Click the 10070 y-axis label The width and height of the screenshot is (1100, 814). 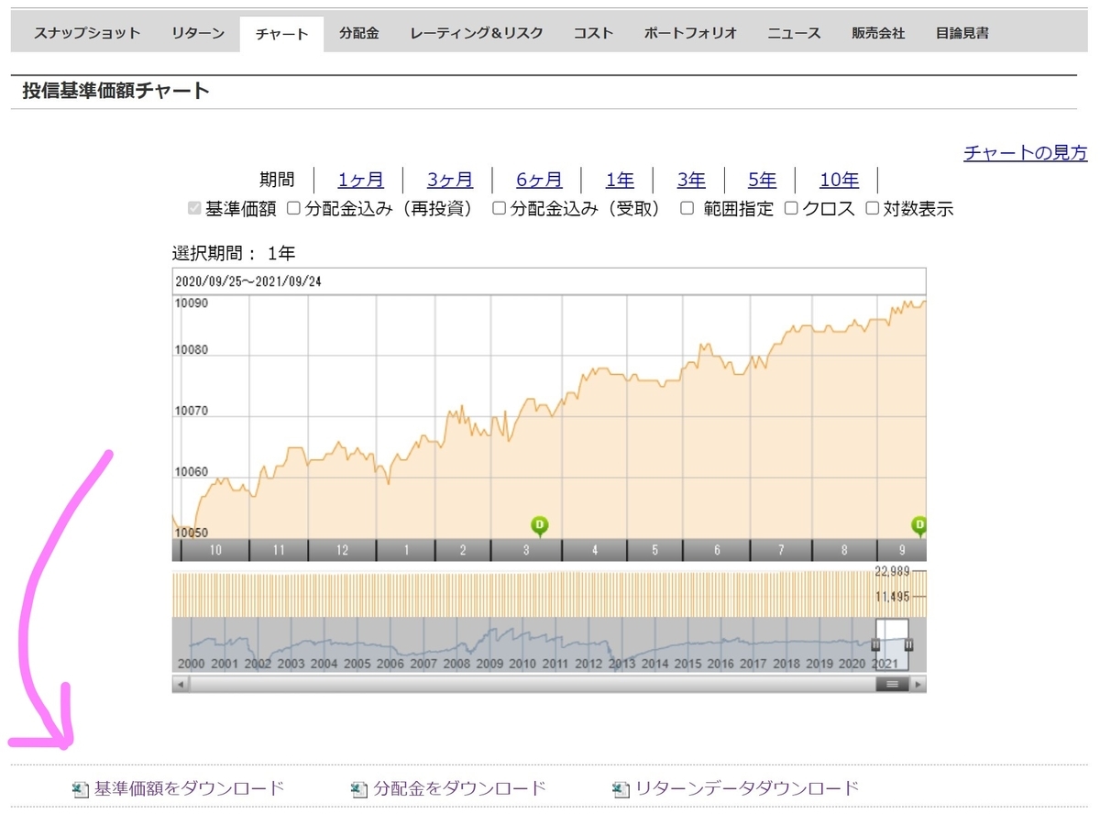[192, 412]
